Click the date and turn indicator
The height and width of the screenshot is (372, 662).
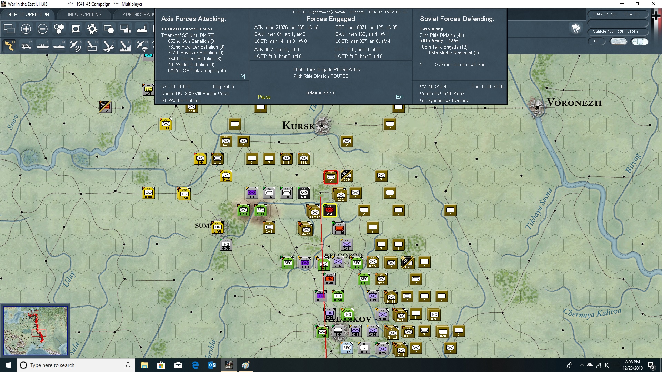tap(618, 14)
